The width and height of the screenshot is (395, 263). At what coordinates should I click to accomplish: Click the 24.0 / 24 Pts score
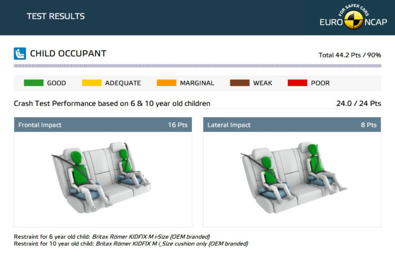(358, 104)
